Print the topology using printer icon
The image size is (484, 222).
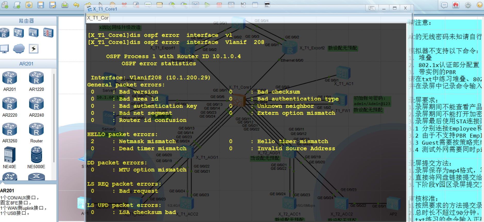[65, 4]
